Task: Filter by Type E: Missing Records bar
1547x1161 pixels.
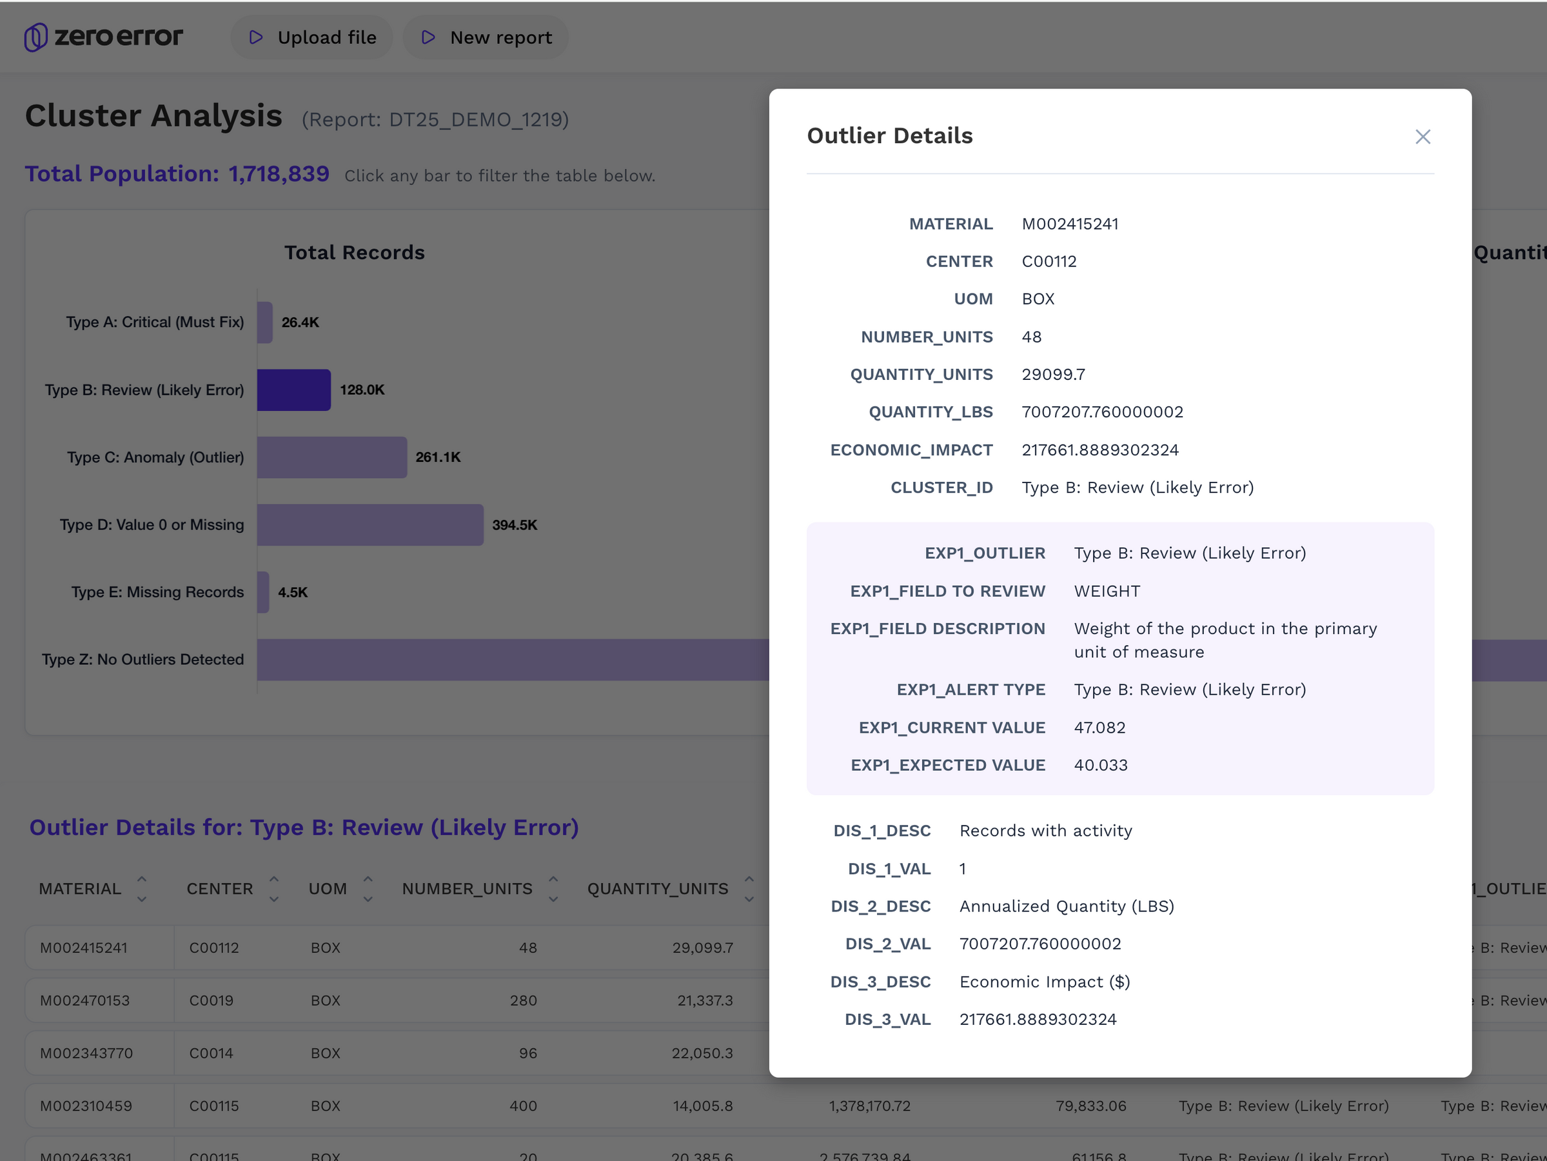Action: point(263,592)
